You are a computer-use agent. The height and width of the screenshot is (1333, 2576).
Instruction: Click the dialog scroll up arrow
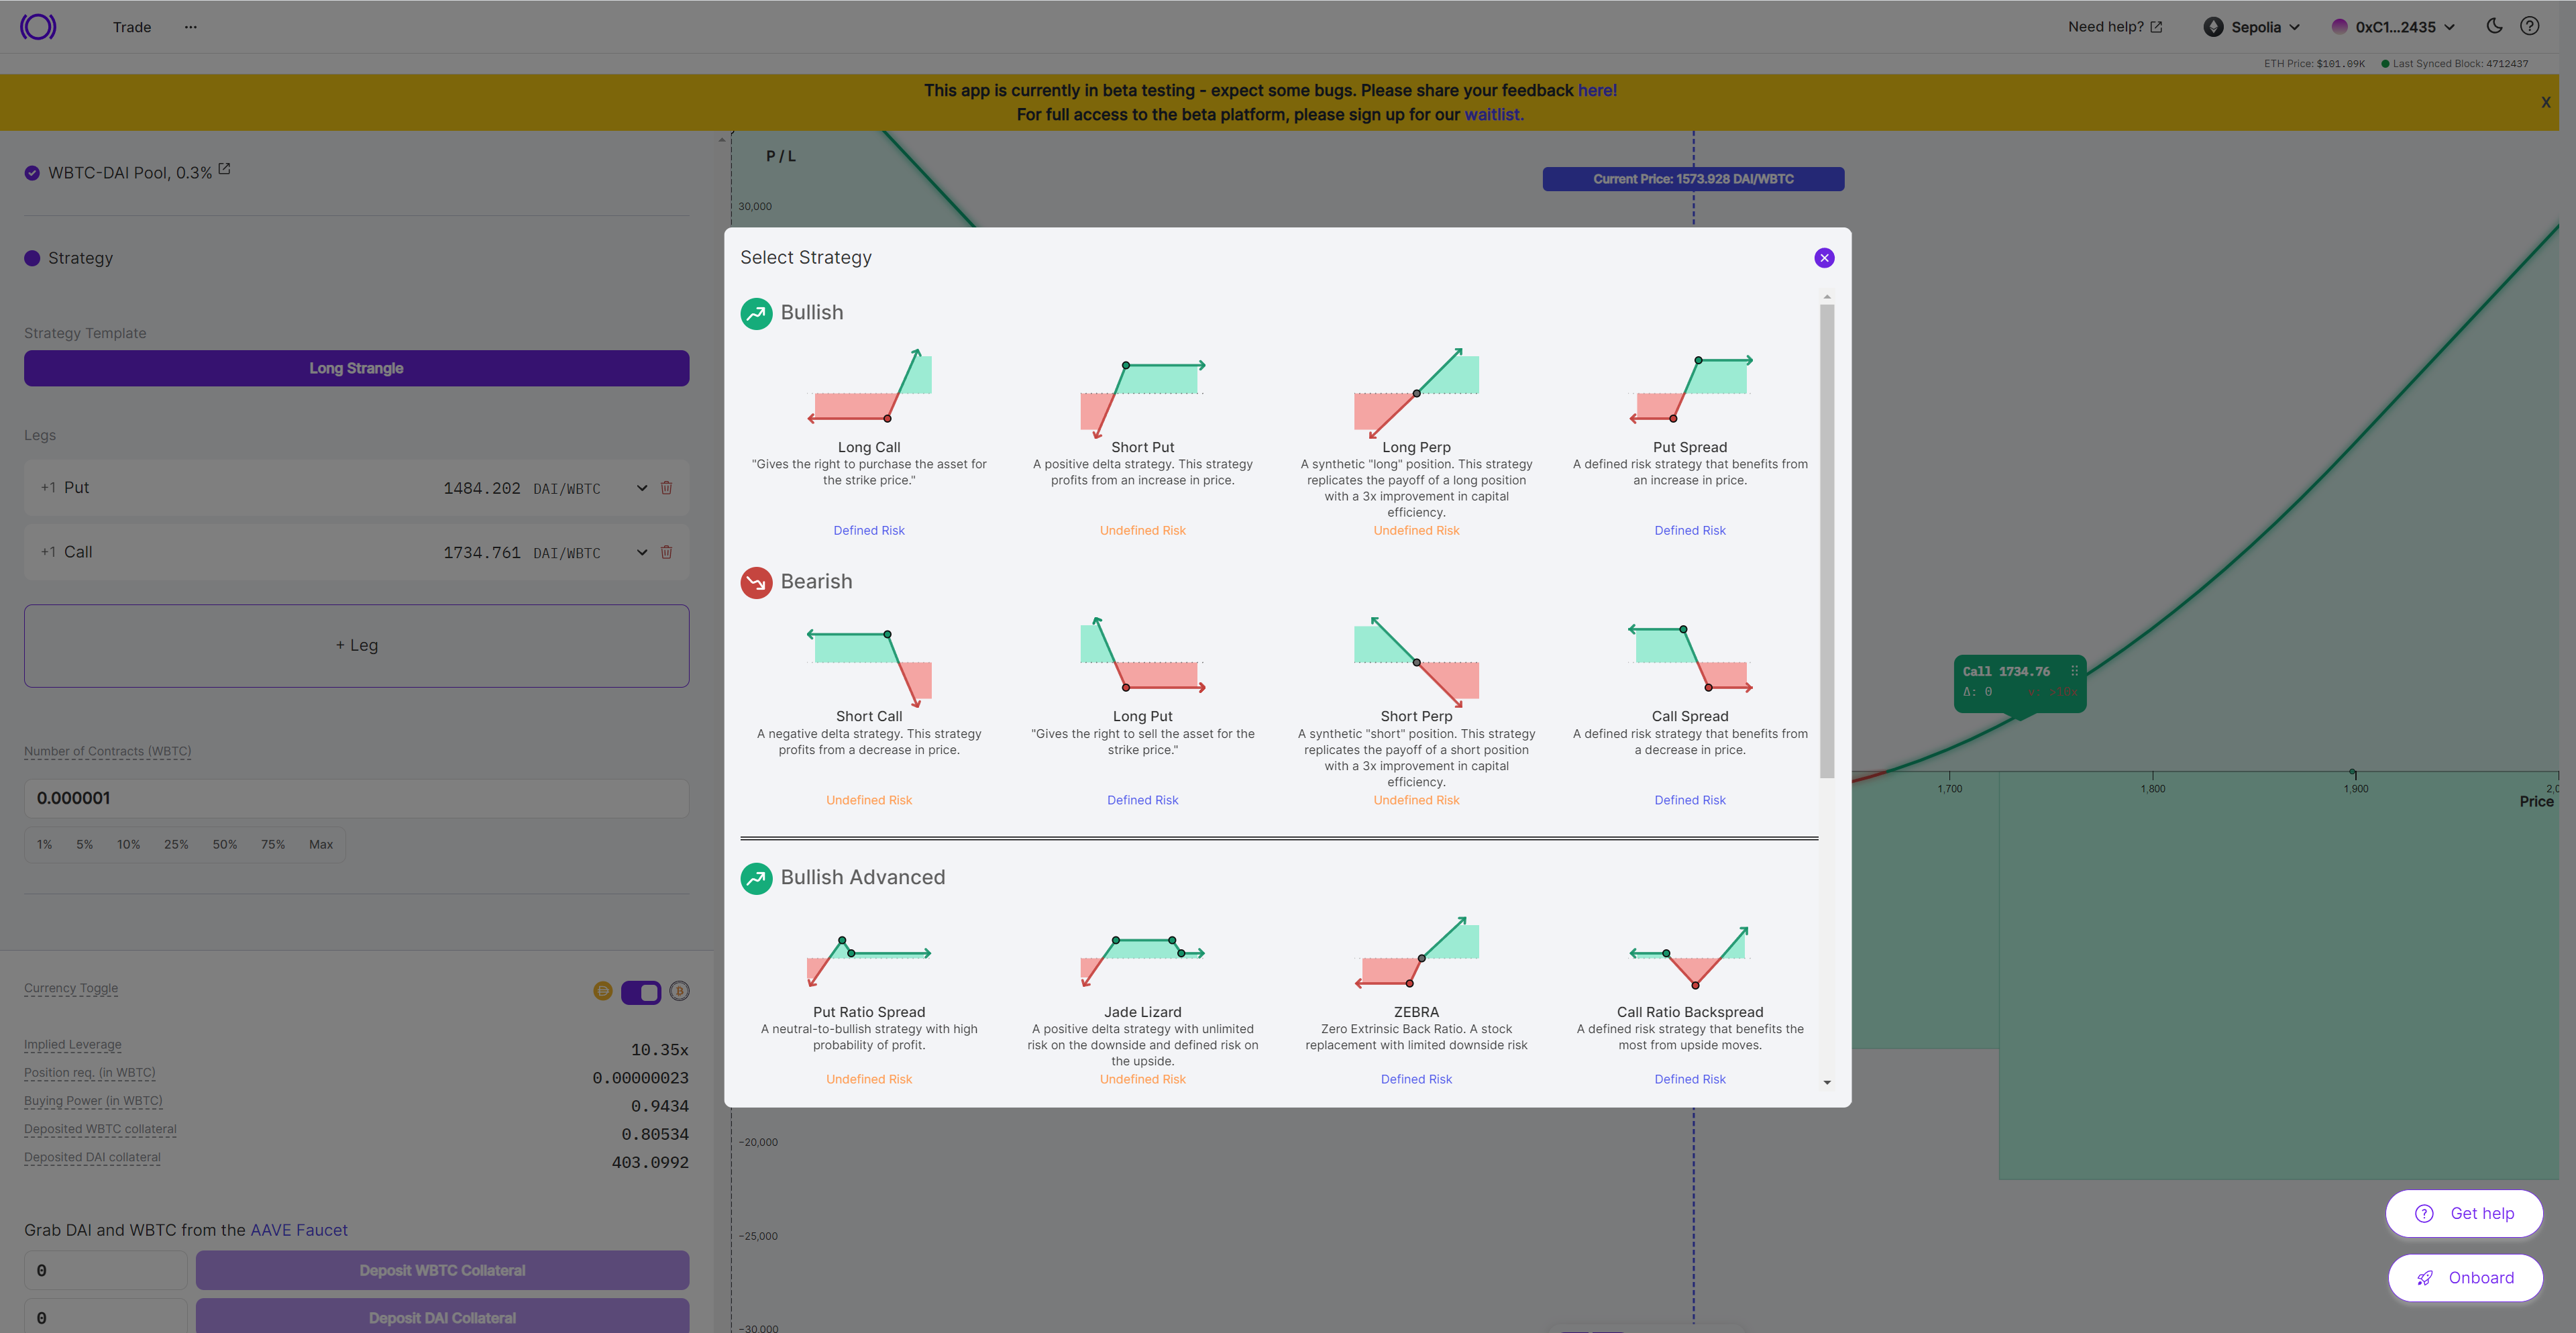click(1827, 296)
